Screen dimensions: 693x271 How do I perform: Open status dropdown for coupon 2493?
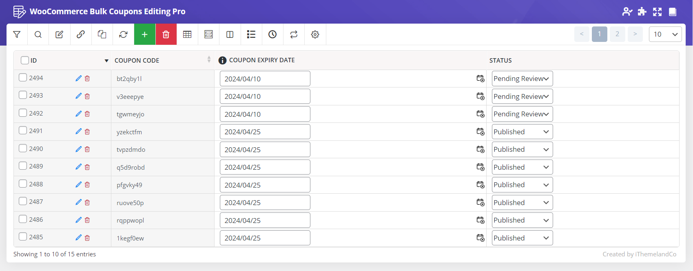click(522, 96)
